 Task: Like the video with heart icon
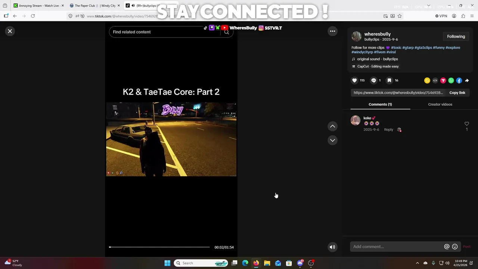coord(354,80)
